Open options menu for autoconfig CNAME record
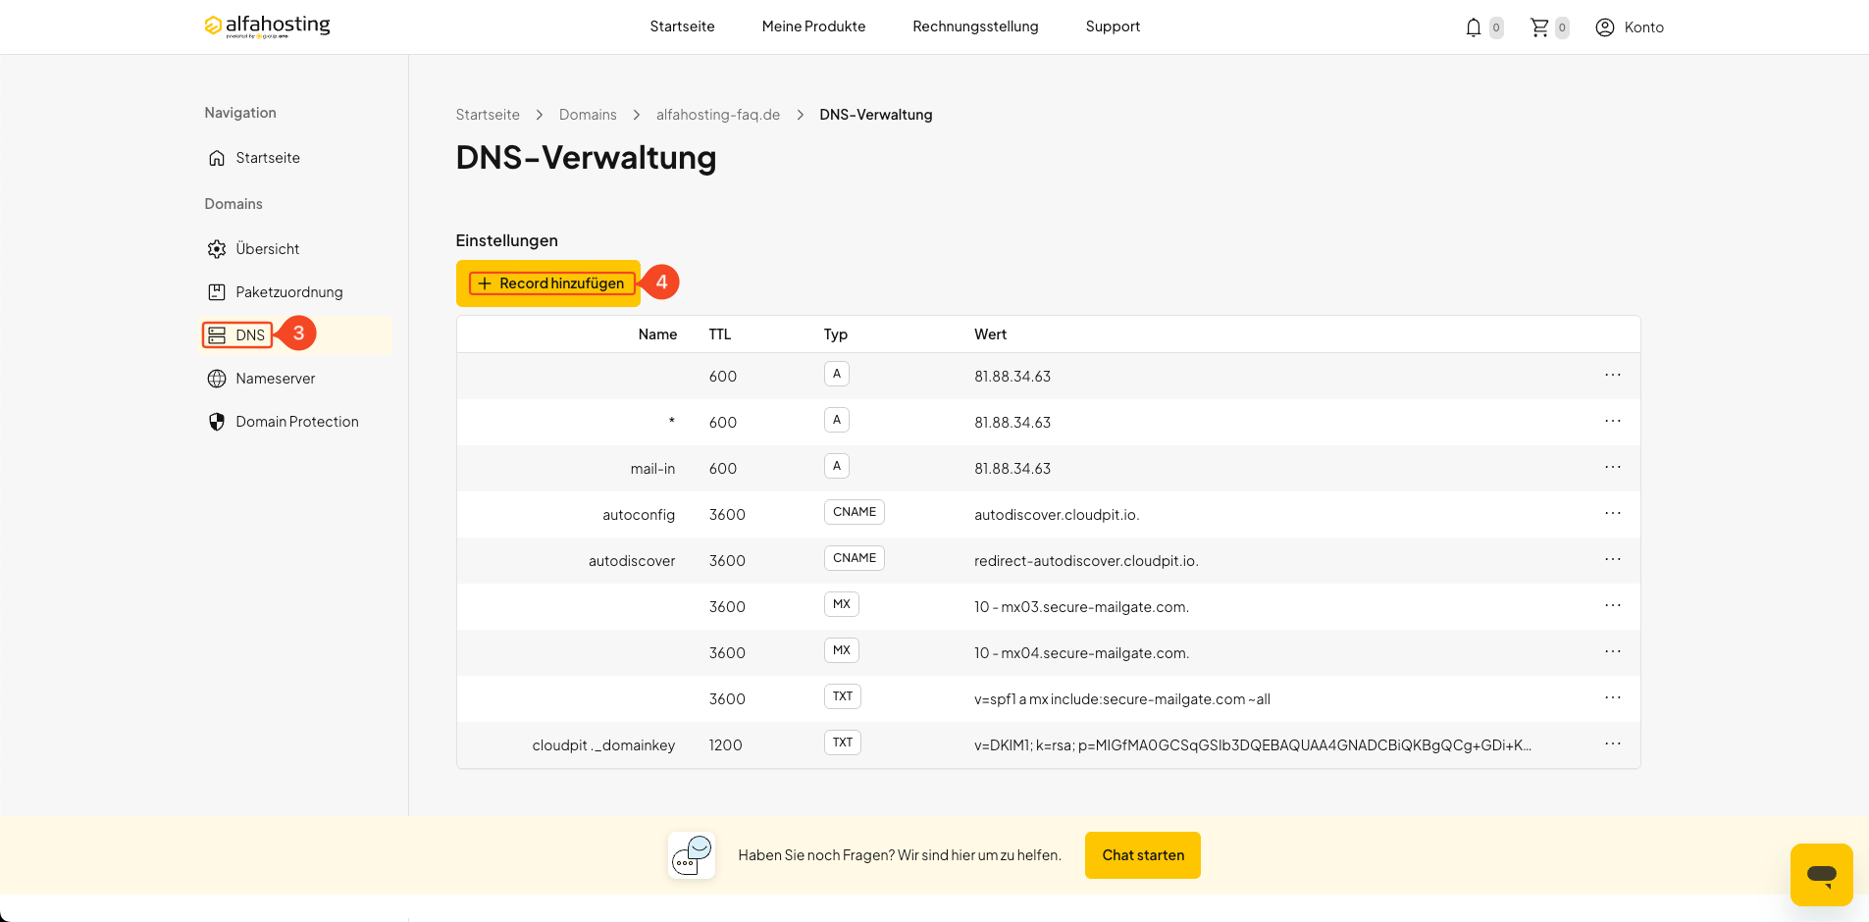This screenshot has height=922, width=1869. 1613,514
